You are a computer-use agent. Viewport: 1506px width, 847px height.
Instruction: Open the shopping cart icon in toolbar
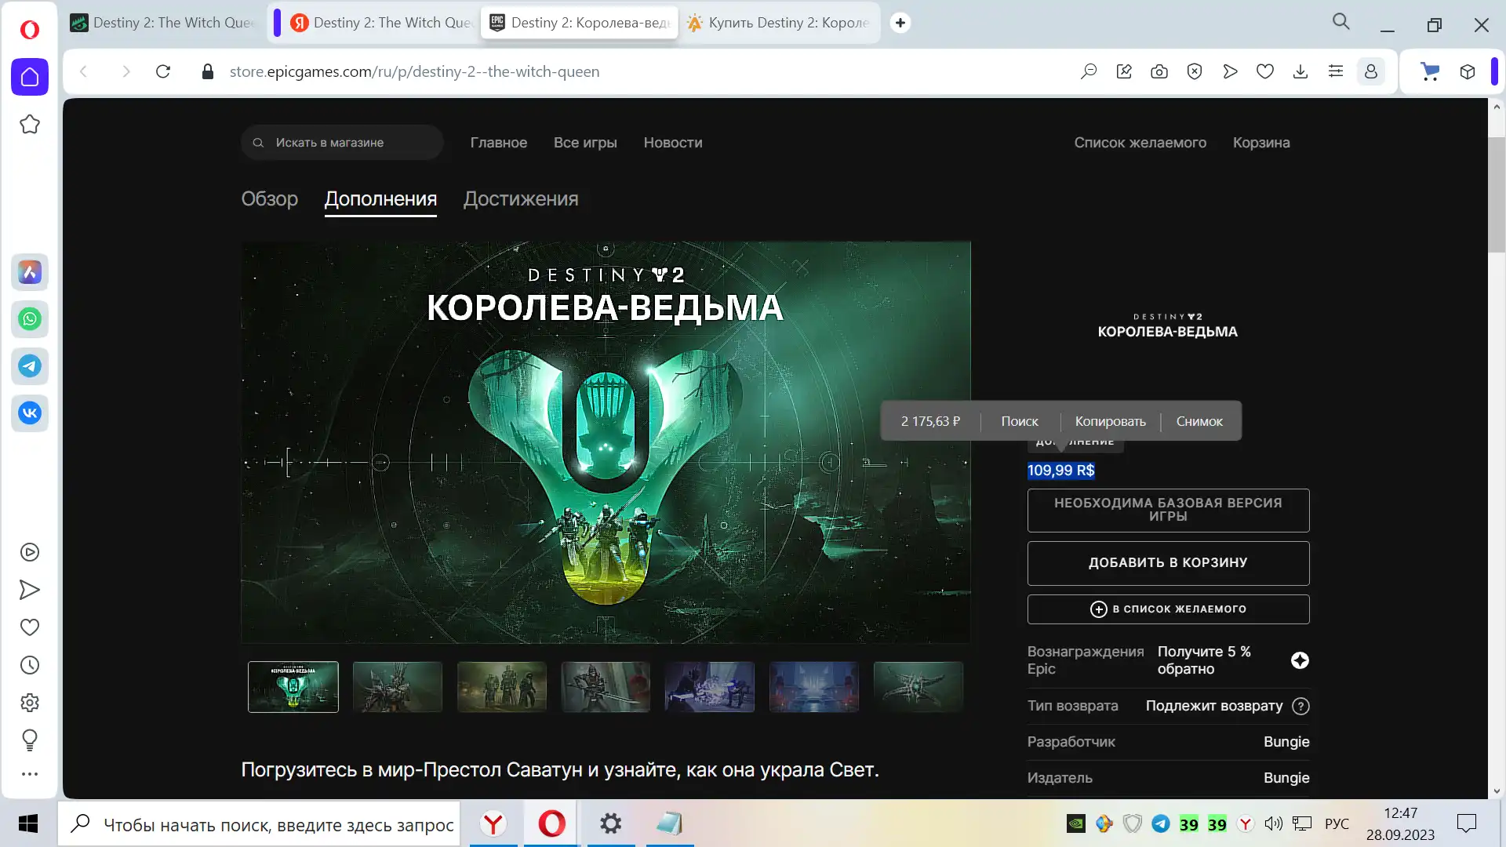1430,71
